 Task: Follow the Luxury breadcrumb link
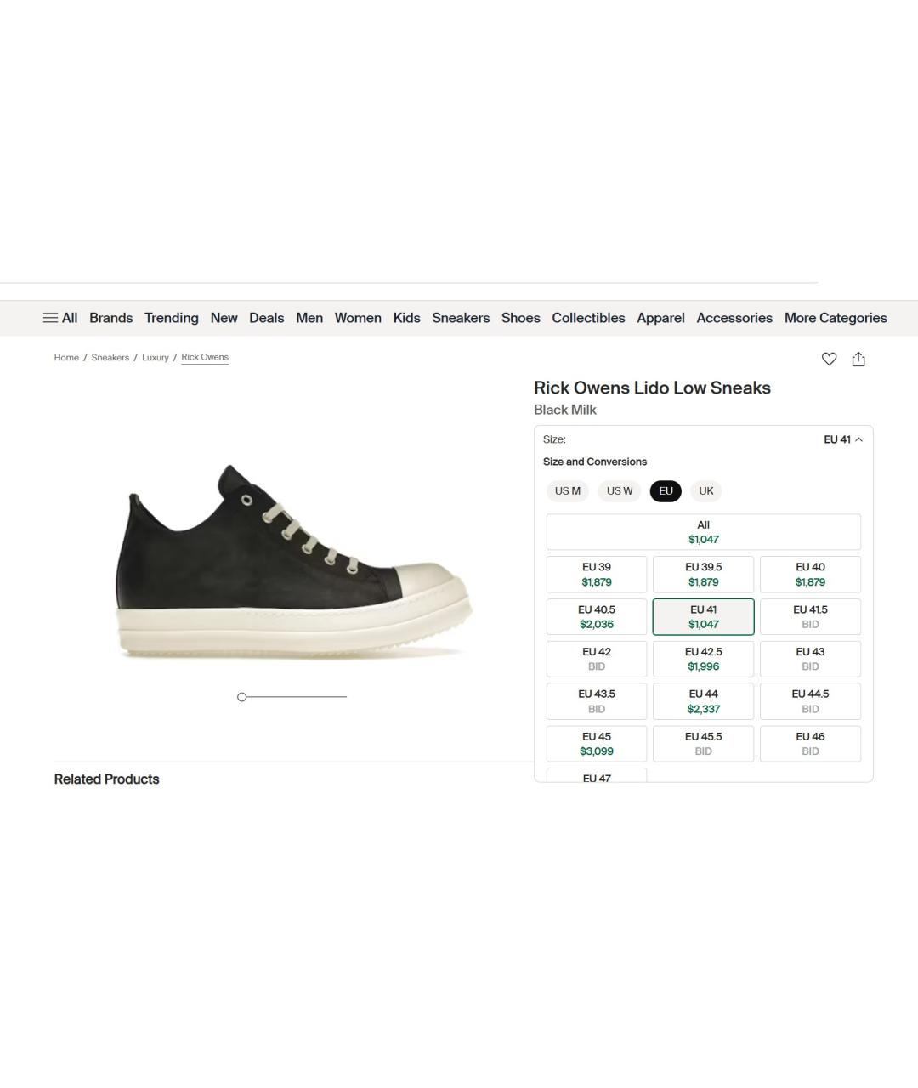(156, 358)
